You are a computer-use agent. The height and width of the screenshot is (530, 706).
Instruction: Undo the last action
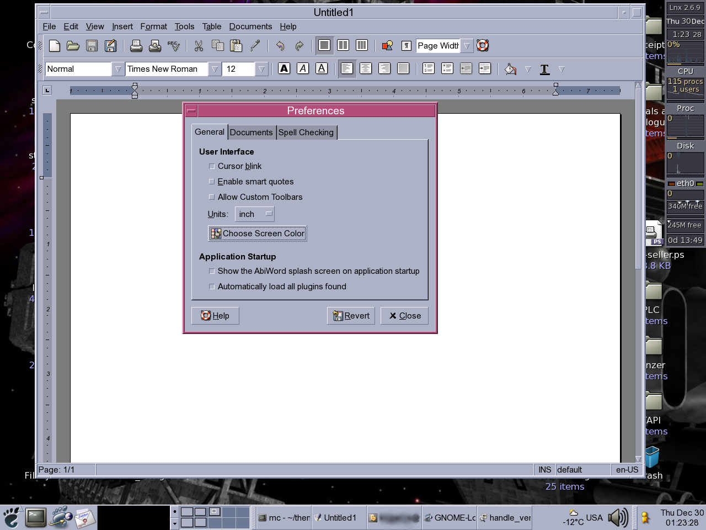[280, 46]
